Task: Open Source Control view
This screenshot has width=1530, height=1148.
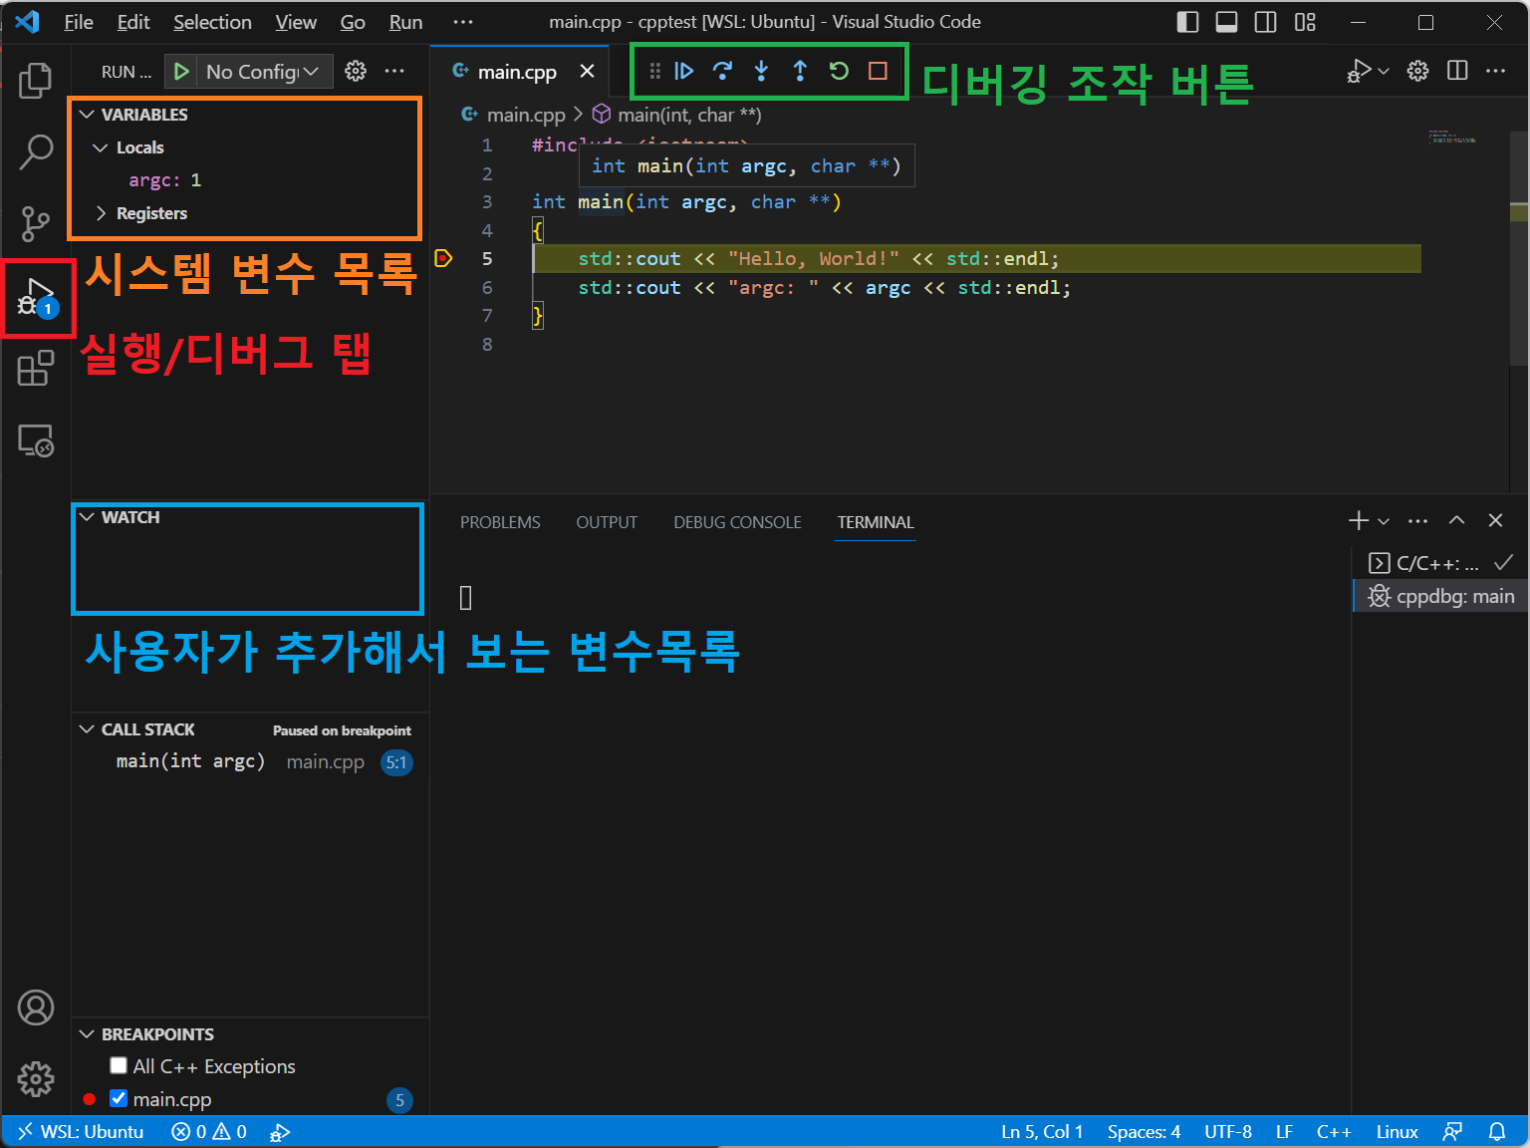Action: click(36, 224)
